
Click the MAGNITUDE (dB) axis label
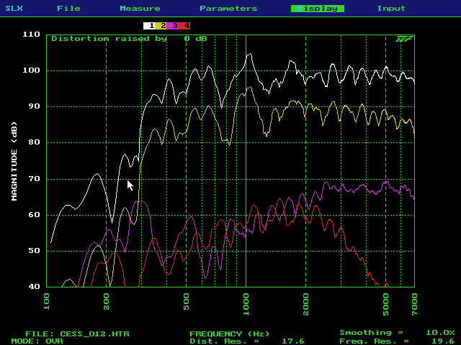pos(14,161)
